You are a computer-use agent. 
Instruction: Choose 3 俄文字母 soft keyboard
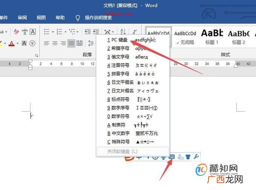pos(133,57)
